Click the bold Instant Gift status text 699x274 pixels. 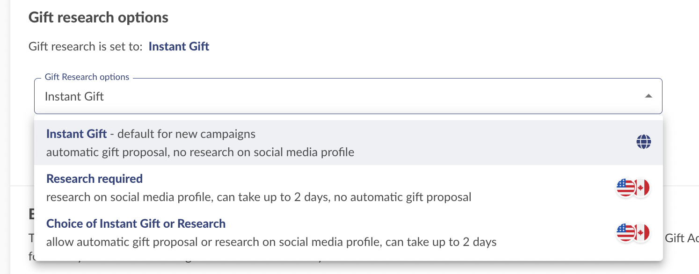[179, 46]
